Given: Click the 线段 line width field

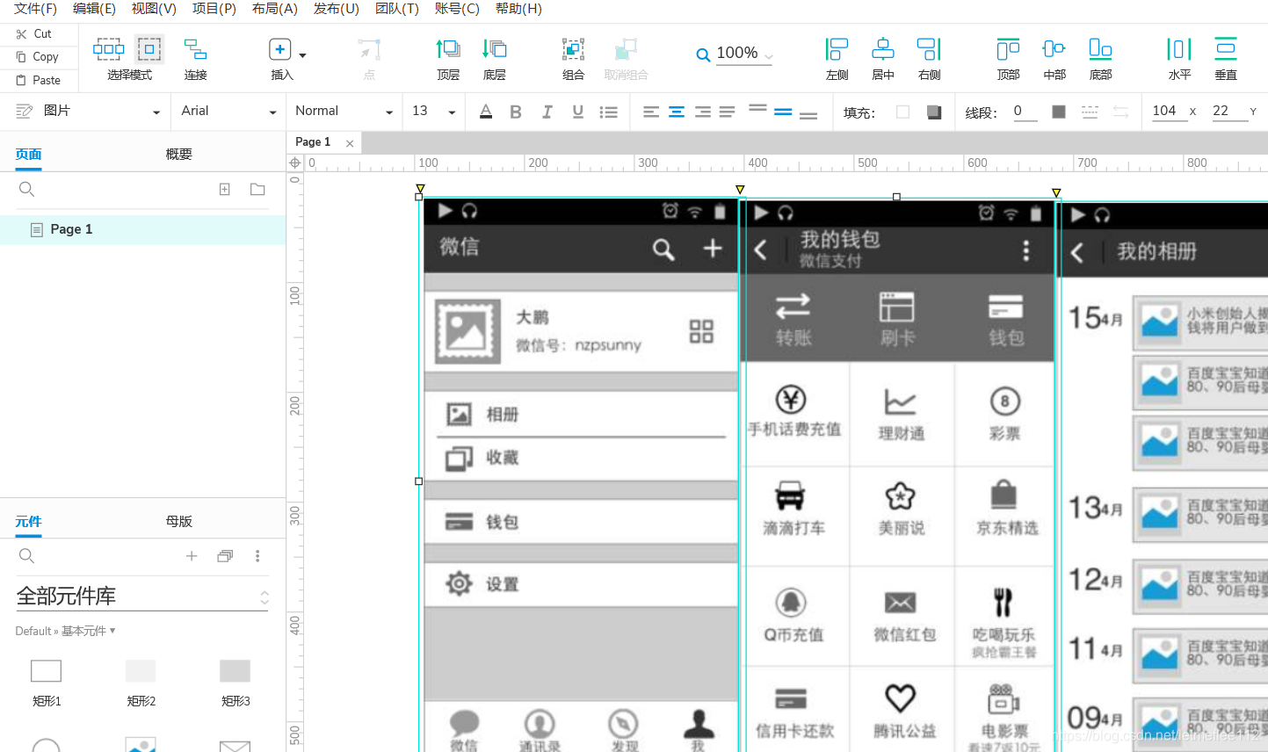Looking at the screenshot, I should coord(1025,112).
